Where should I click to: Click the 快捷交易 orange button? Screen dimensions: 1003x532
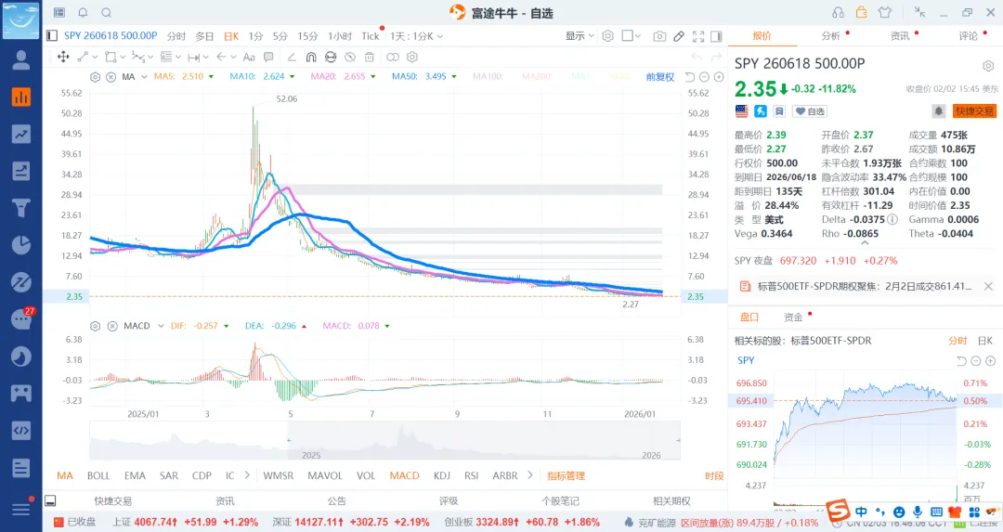pyautogui.click(x=974, y=110)
